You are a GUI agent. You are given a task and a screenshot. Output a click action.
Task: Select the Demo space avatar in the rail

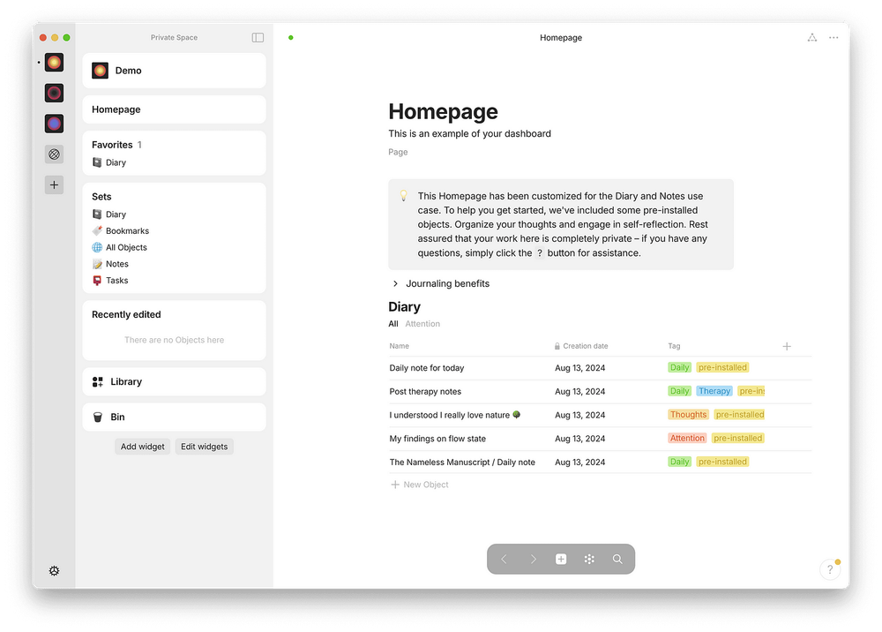point(54,62)
